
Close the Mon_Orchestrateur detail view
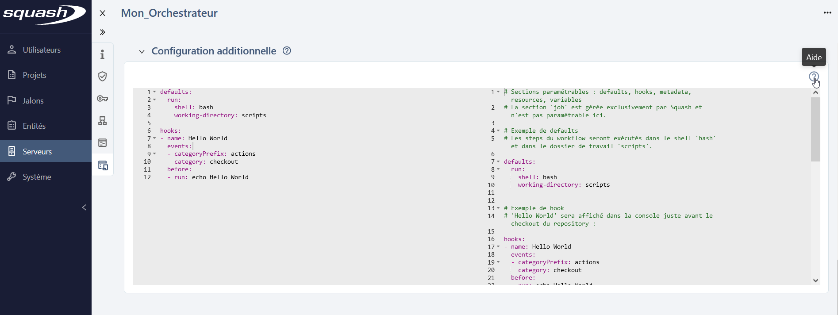102,13
